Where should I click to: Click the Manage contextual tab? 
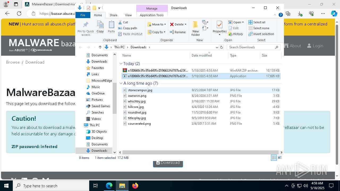(x=152, y=8)
